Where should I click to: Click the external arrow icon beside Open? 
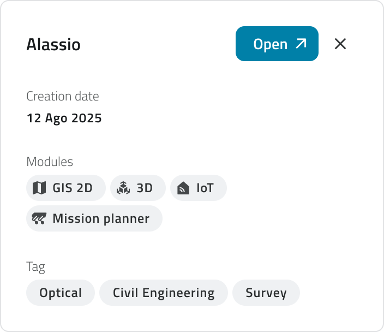[x=301, y=44]
